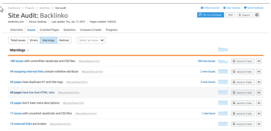The height and width of the screenshot is (131, 271).
Task: Switch to the Progress tab
Action: [x=112, y=30]
